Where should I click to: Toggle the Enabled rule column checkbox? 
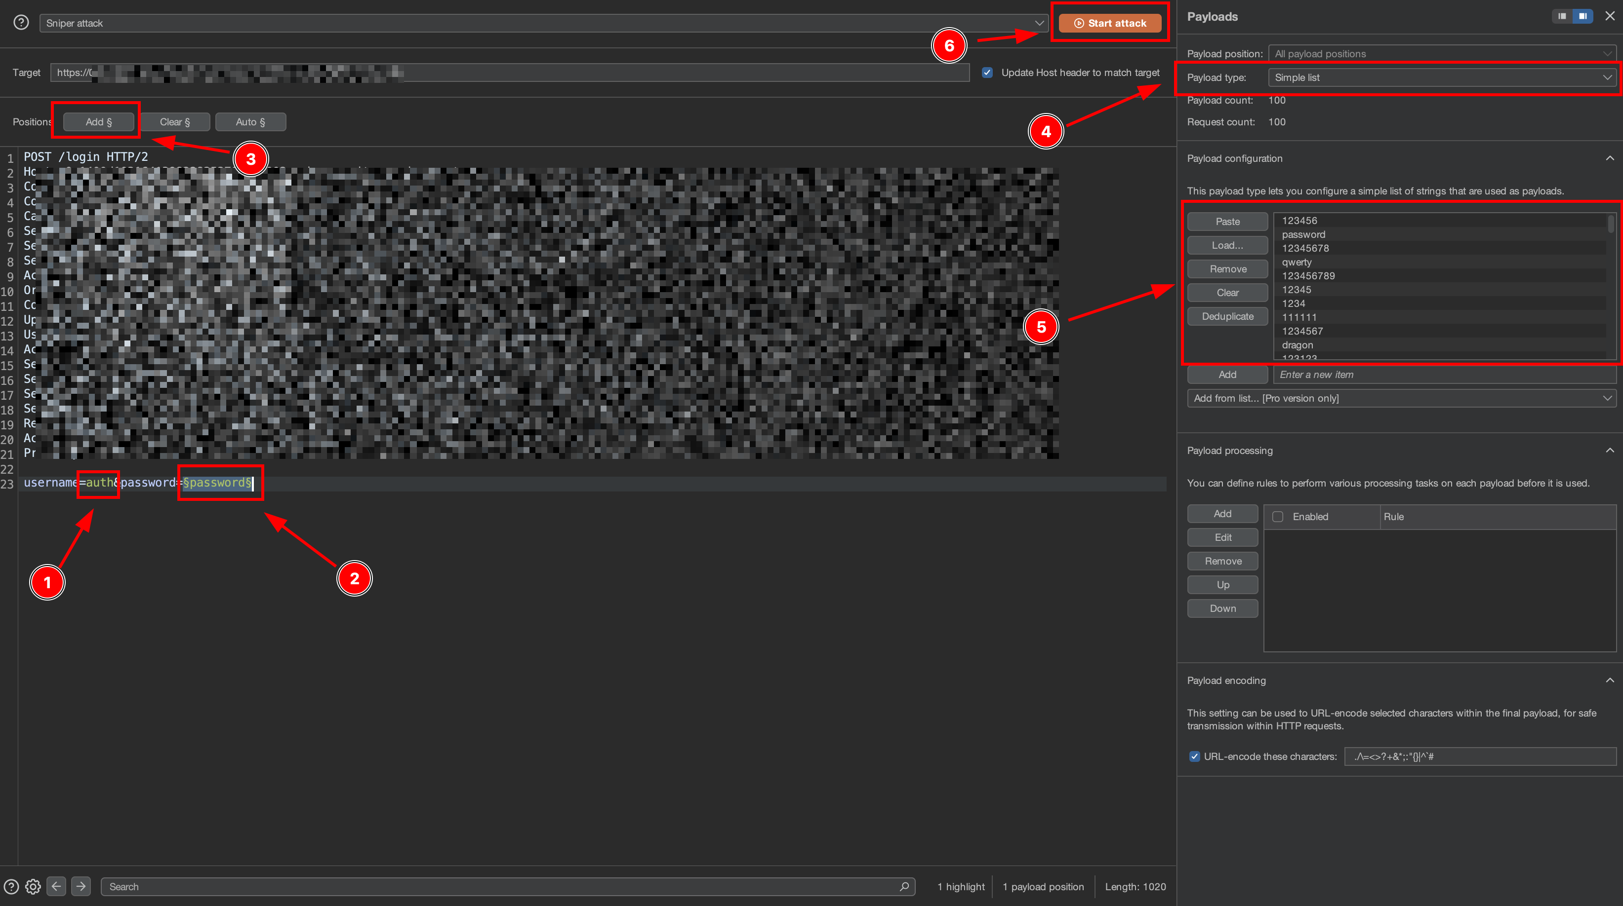1278,516
